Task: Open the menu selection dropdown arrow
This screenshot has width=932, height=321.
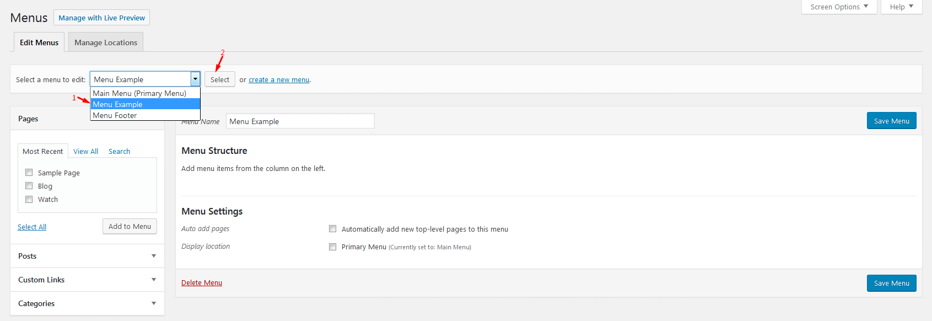Action: point(195,79)
